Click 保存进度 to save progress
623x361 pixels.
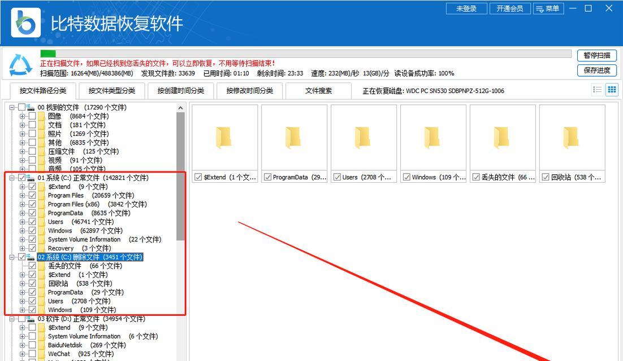coord(597,71)
